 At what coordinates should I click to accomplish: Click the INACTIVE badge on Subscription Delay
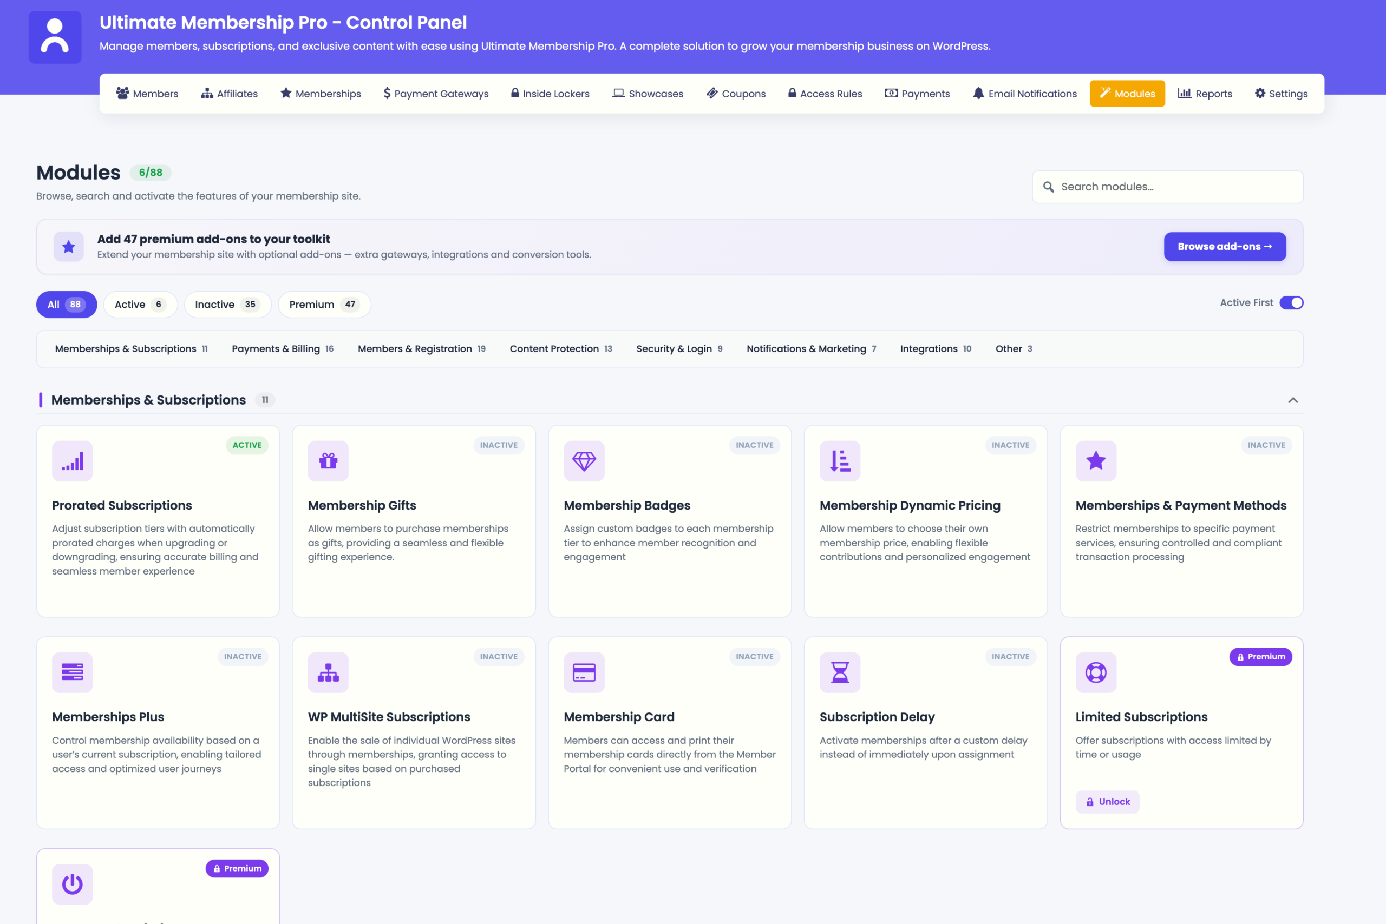coord(1010,656)
